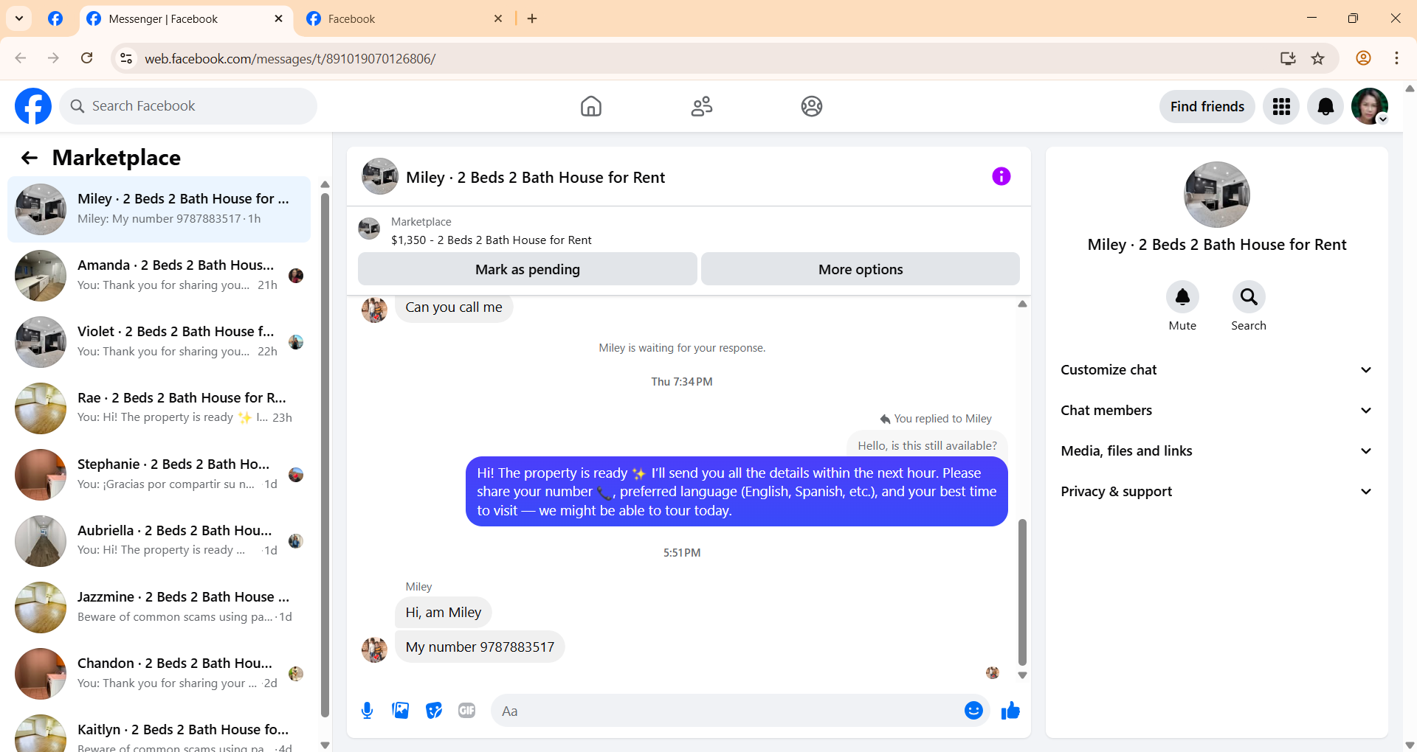Viewport: 1417px width, 752px height.
Task: Open the apps grid menu
Action: coord(1281,106)
